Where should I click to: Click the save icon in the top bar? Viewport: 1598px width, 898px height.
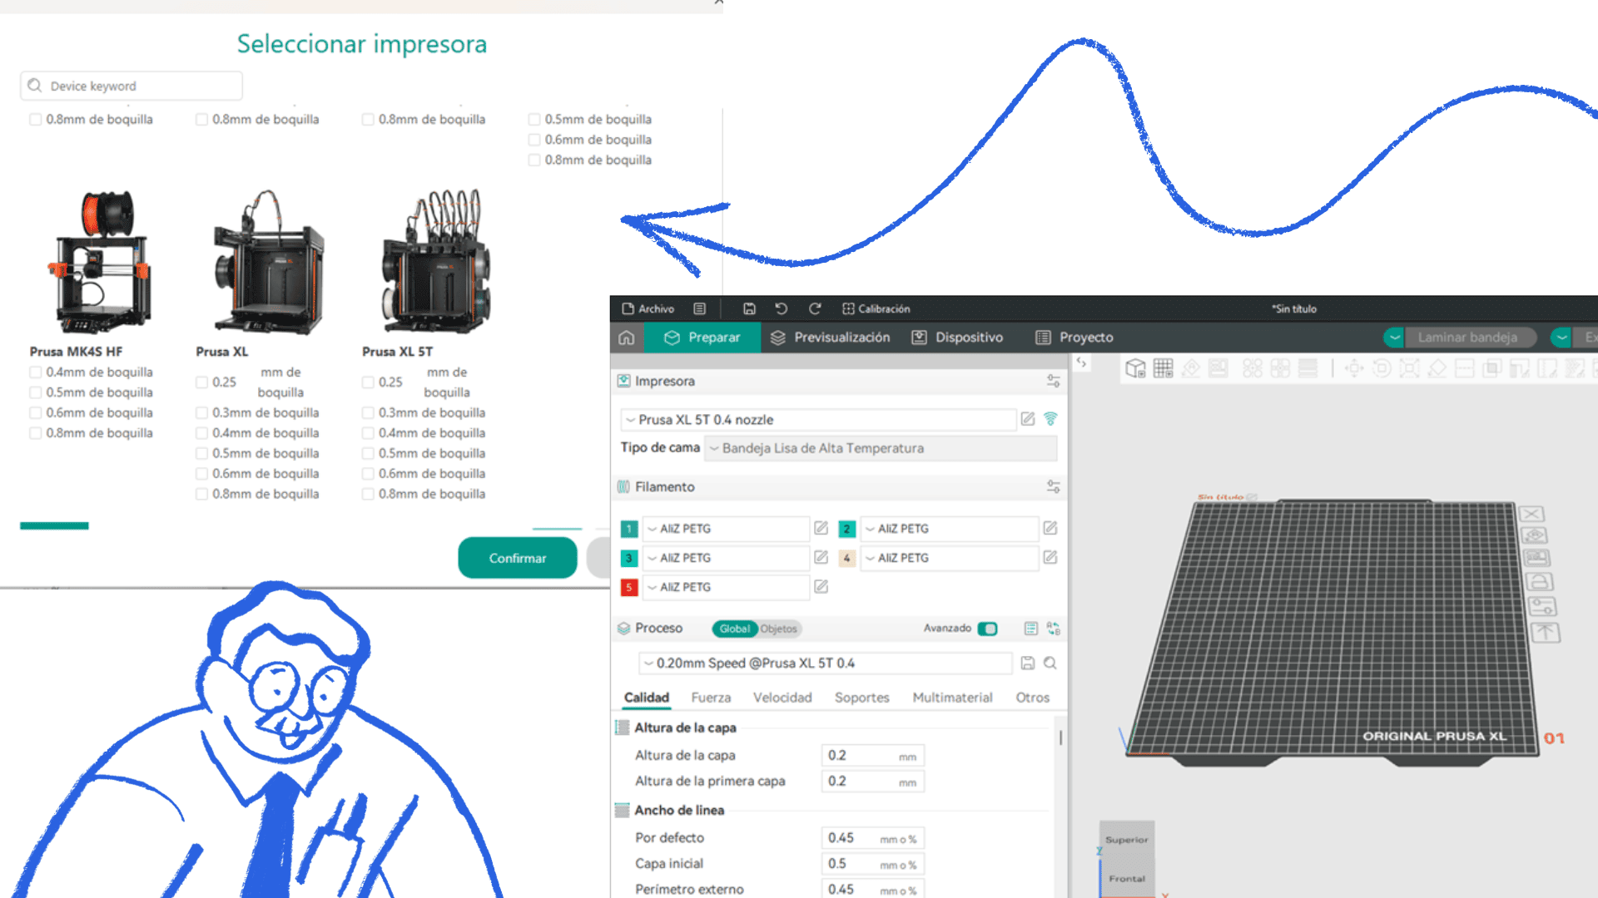(x=749, y=308)
